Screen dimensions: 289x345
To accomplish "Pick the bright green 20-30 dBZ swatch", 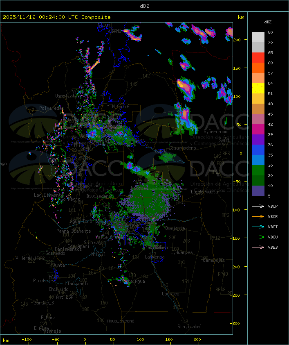I will (258, 170).
